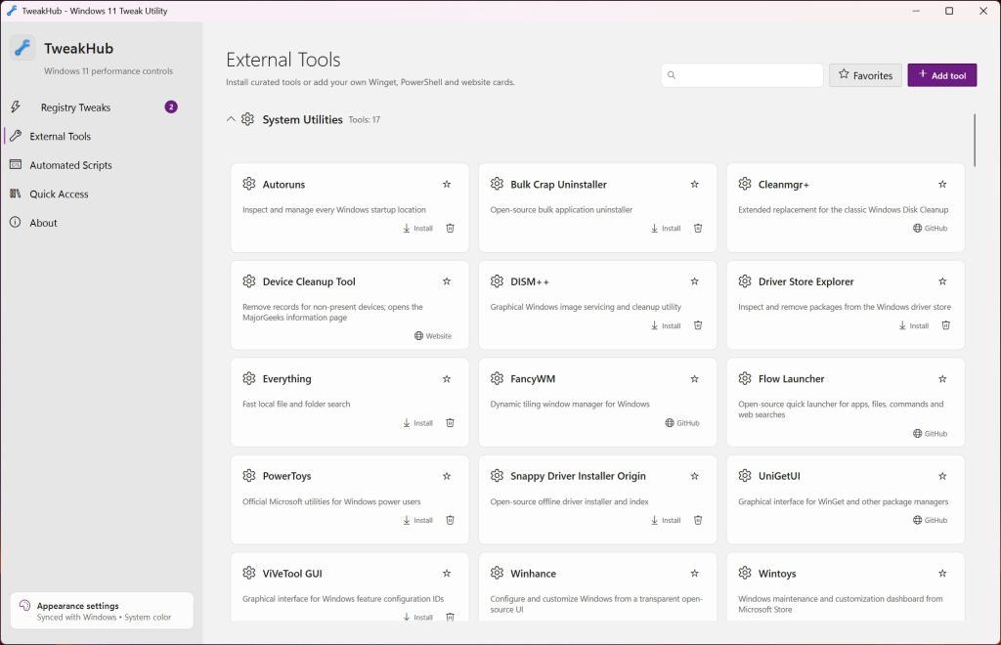This screenshot has width=1001, height=645.
Task: Focus the tool search field
Action: [x=742, y=75]
